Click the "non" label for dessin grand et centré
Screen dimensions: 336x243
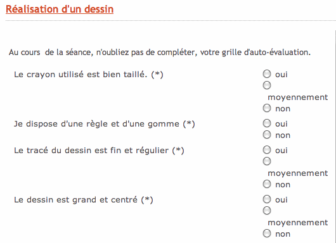pyautogui.click(x=283, y=234)
